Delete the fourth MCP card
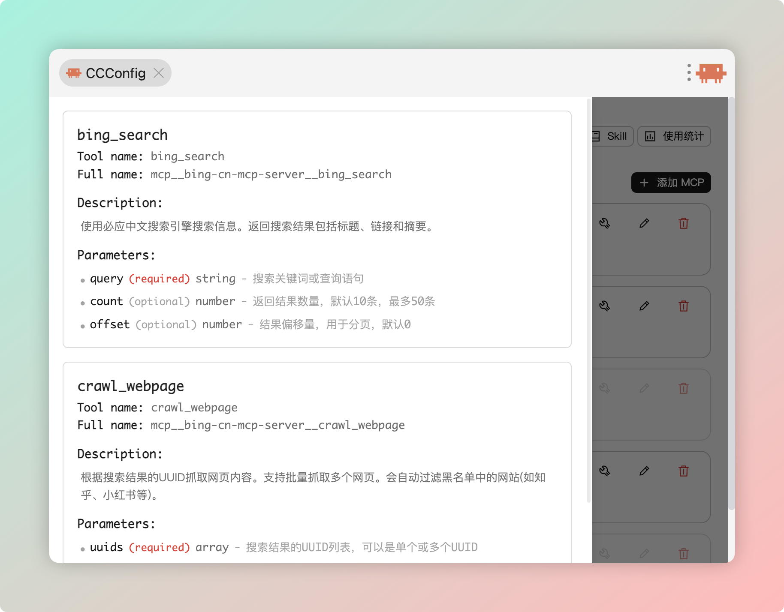Image resolution: width=784 pixels, height=612 pixels. coord(684,471)
